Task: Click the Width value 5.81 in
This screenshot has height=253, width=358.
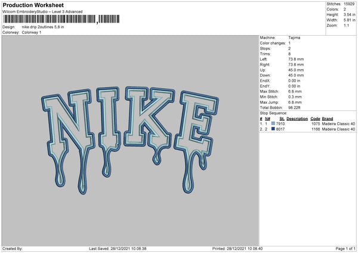Action: [x=349, y=20]
